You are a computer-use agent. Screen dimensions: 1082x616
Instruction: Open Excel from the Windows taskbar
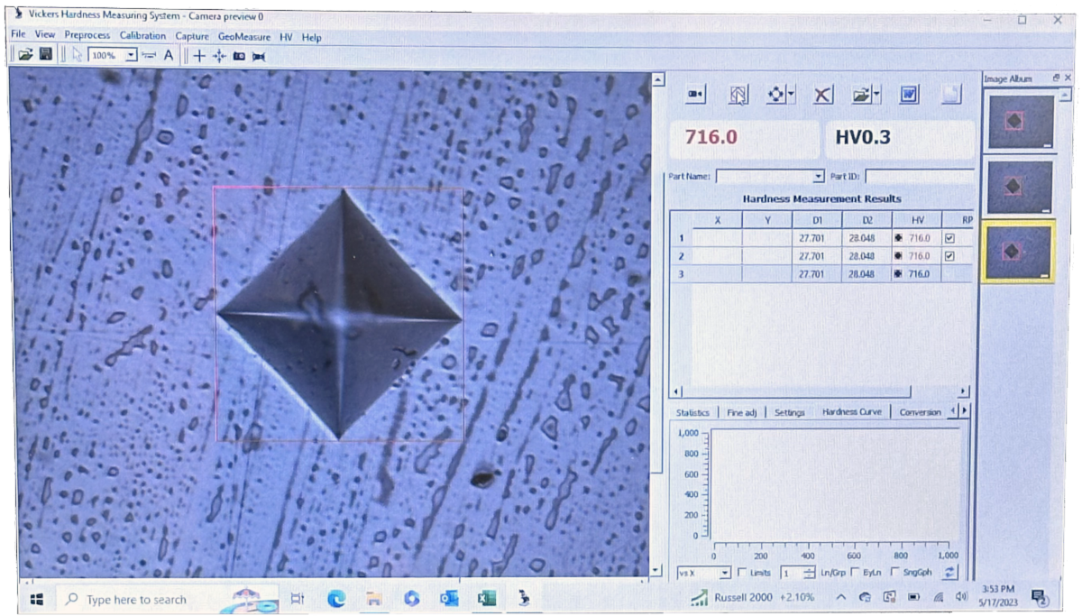486,598
